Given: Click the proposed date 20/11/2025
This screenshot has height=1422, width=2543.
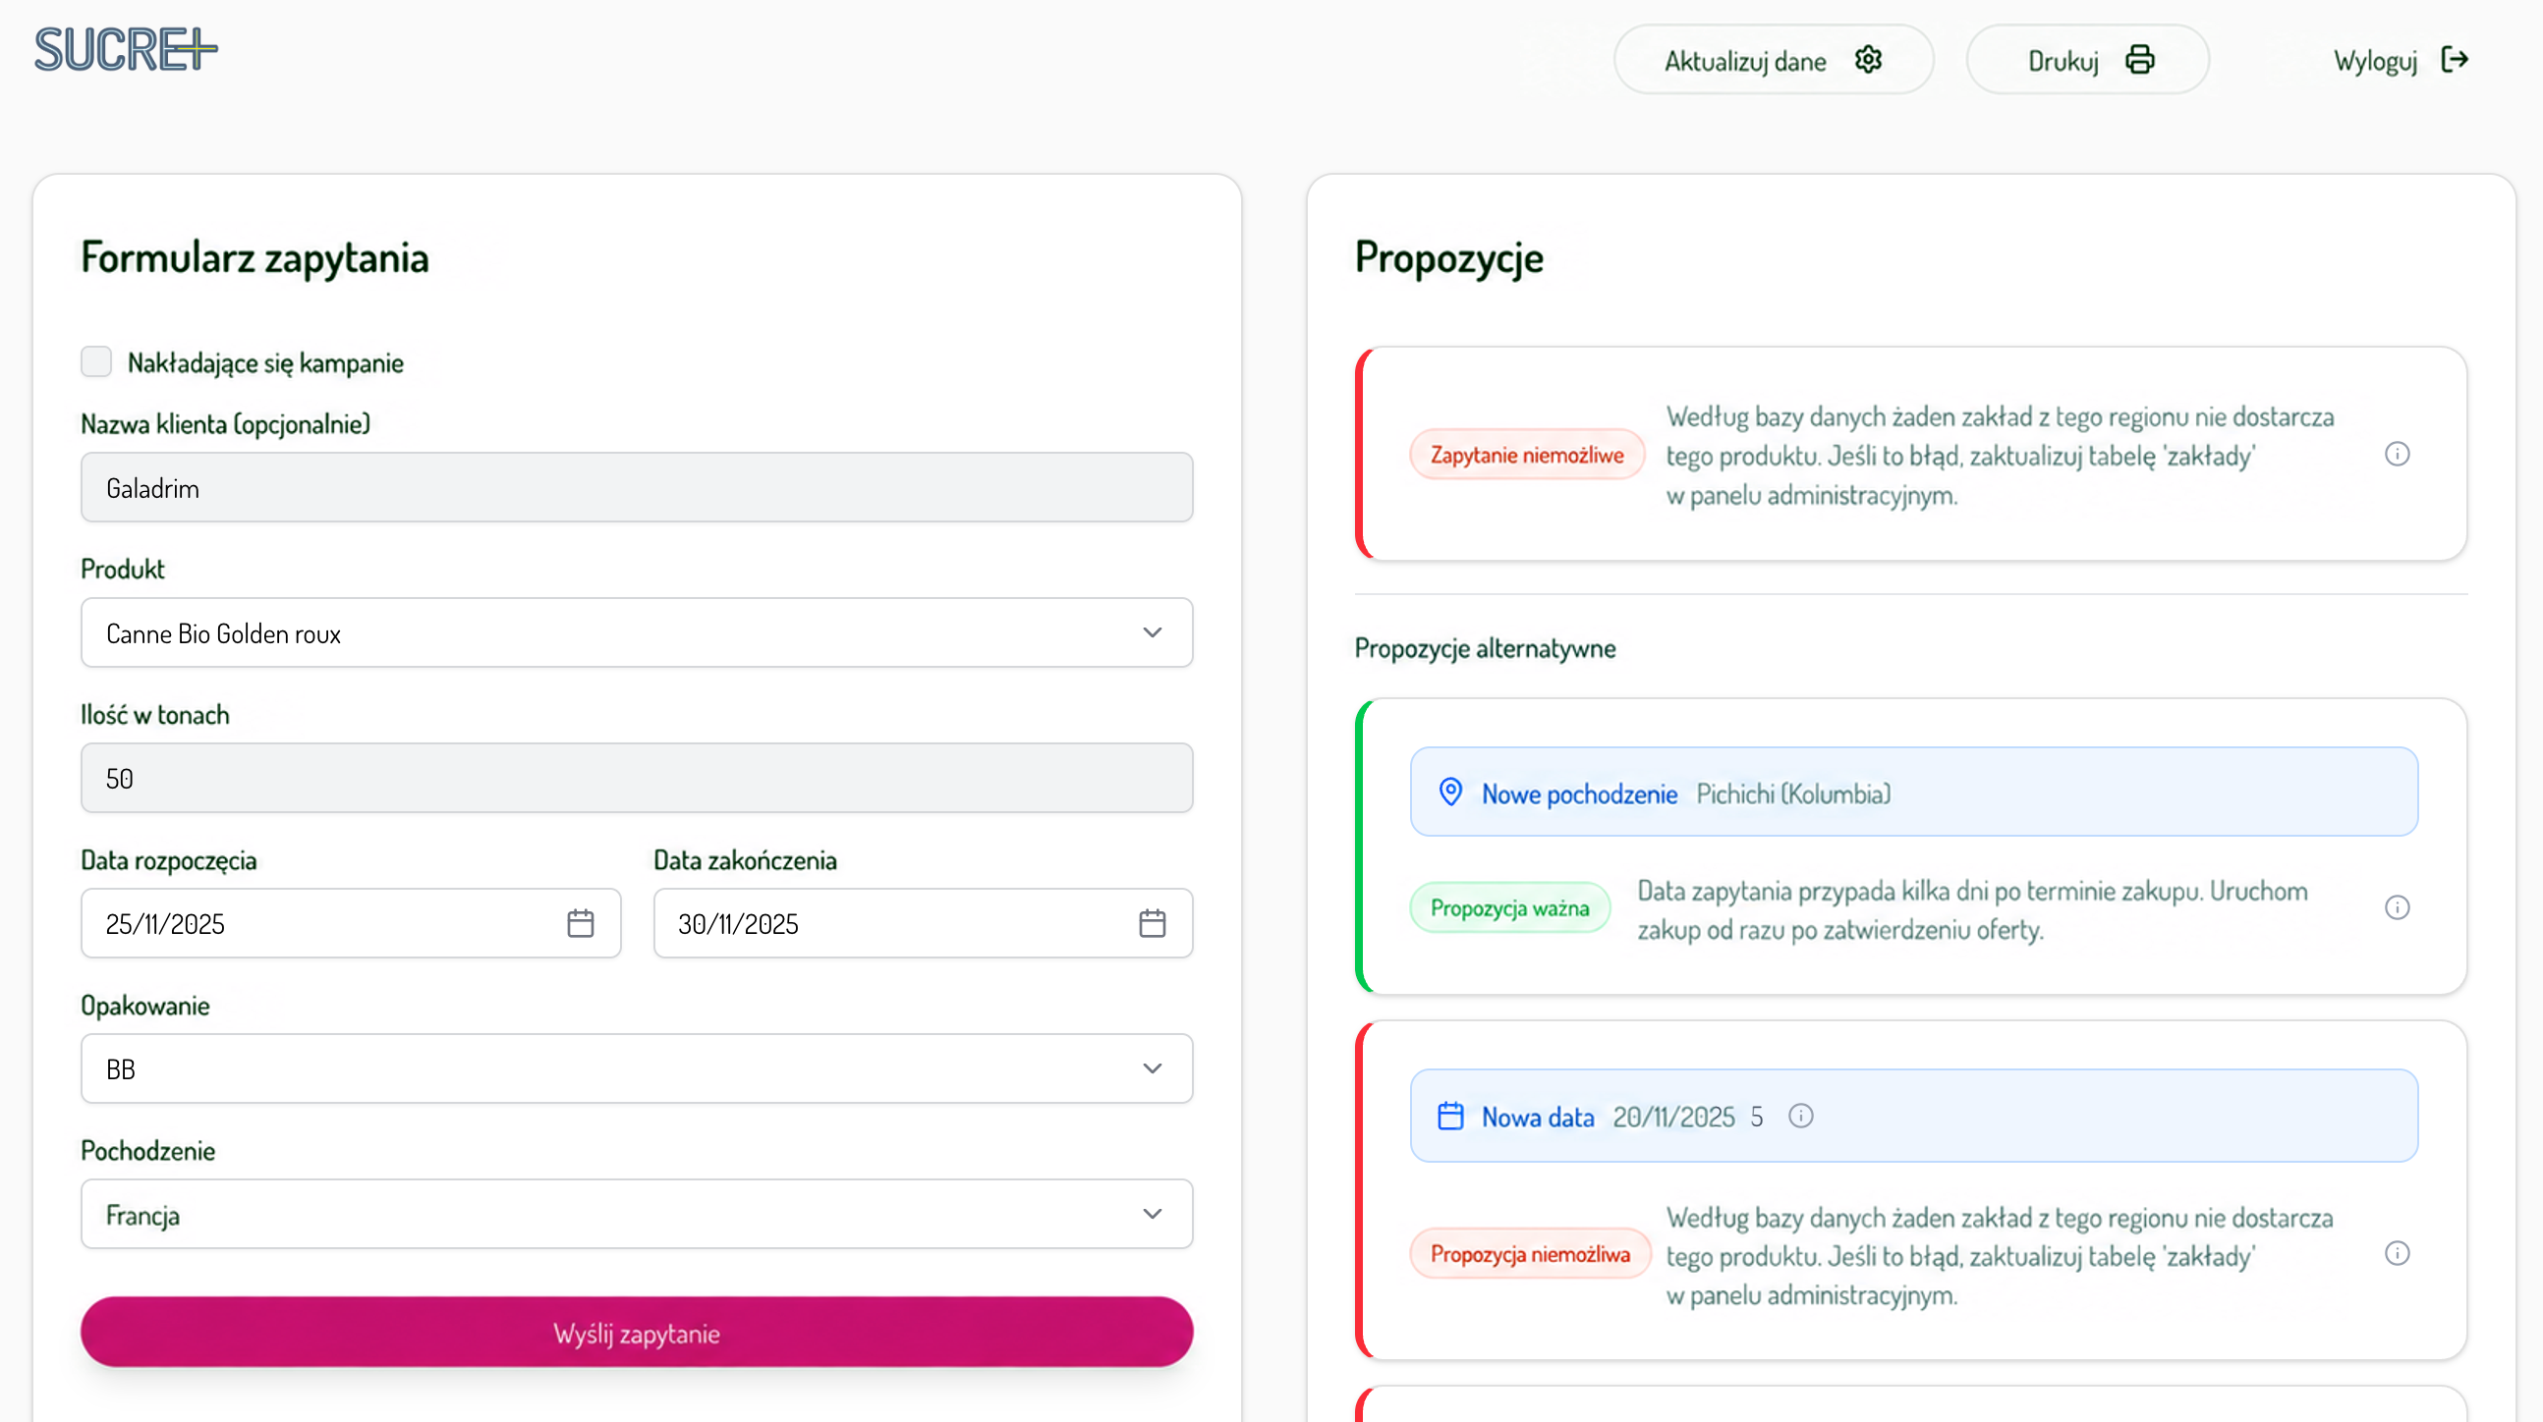Looking at the screenshot, I should point(1673,1117).
